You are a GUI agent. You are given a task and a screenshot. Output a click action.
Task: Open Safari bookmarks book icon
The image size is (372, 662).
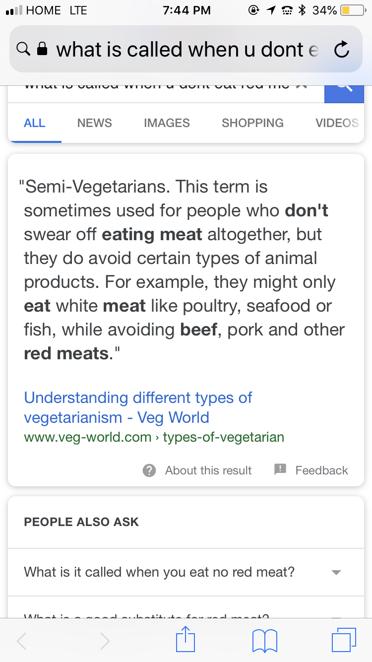coord(264,641)
